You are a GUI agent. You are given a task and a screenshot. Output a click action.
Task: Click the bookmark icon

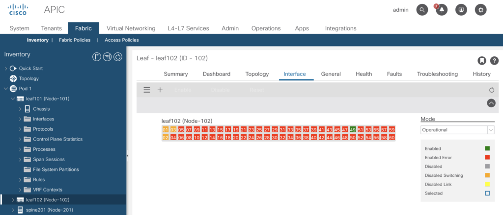(x=481, y=60)
